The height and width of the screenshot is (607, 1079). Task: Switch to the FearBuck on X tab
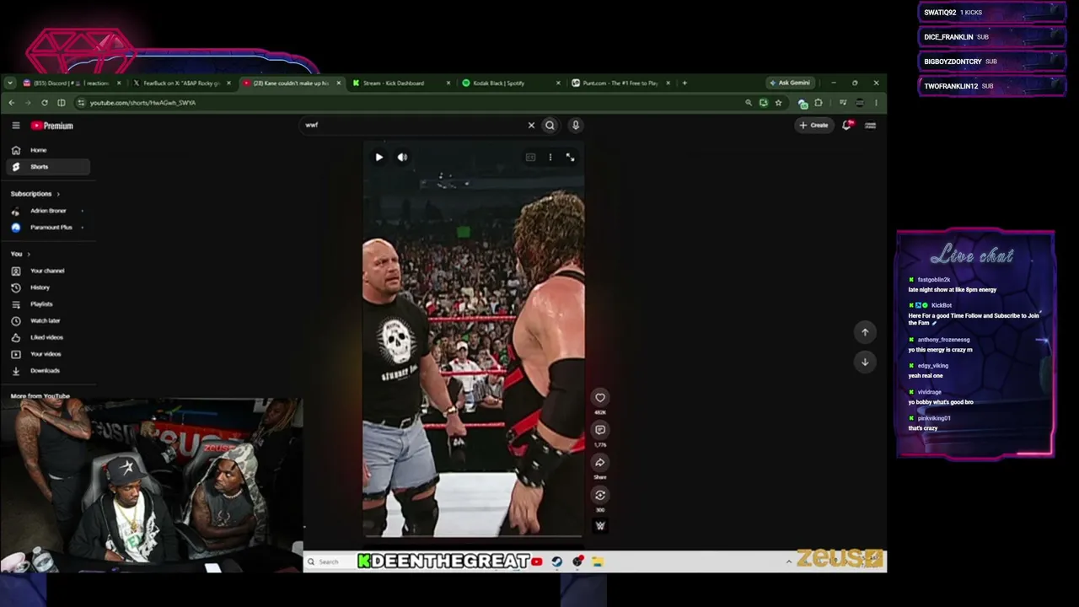tap(181, 83)
